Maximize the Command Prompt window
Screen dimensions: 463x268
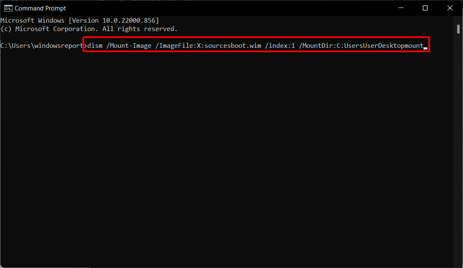tap(425, 8)
